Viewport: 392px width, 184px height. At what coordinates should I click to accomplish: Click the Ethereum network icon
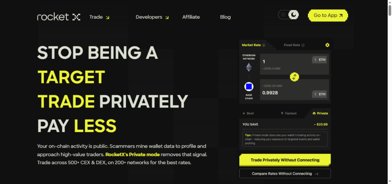[x=249, y=67]
